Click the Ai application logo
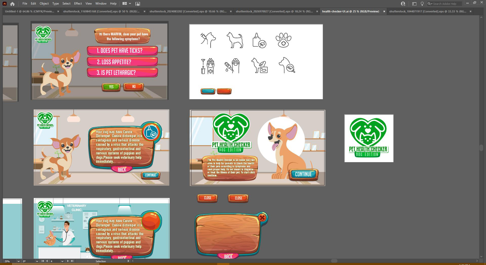Screen dimensions: 486x265 (x=5, y=4)
